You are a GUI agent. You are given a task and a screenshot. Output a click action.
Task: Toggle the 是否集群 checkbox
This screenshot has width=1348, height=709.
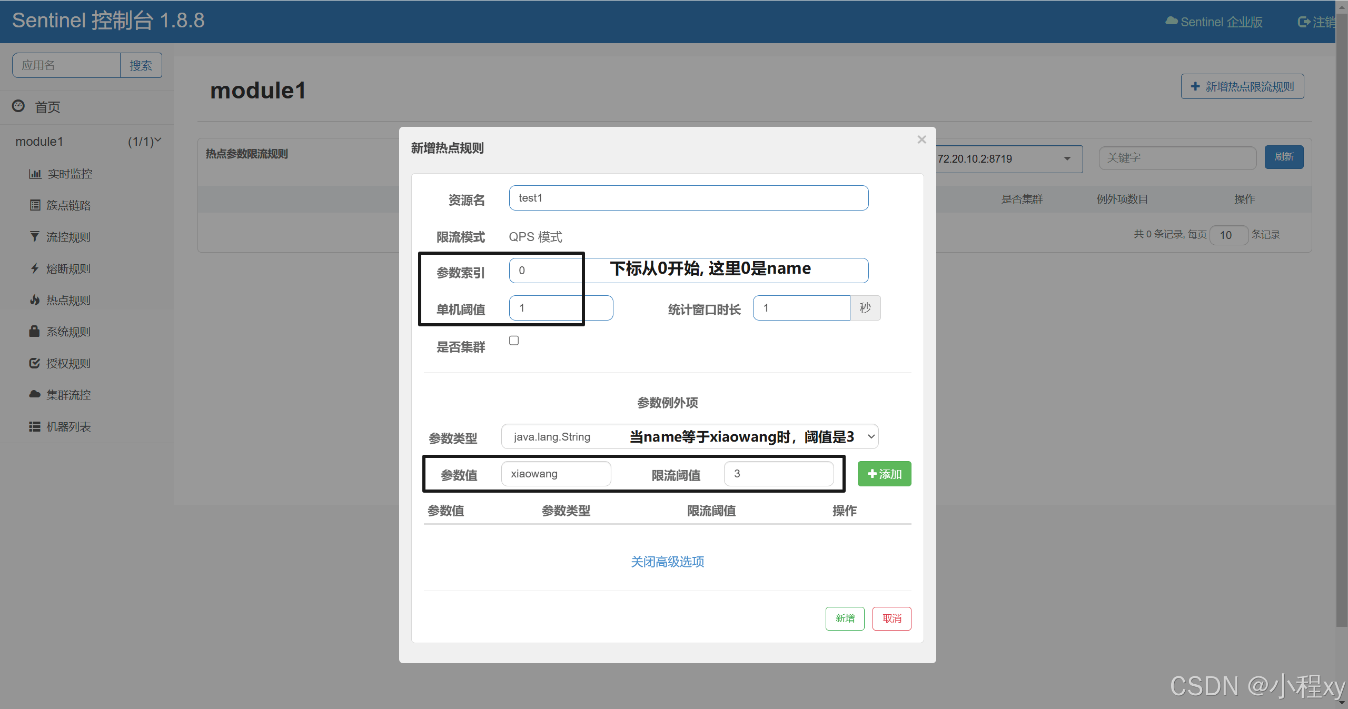coord(514,341)
